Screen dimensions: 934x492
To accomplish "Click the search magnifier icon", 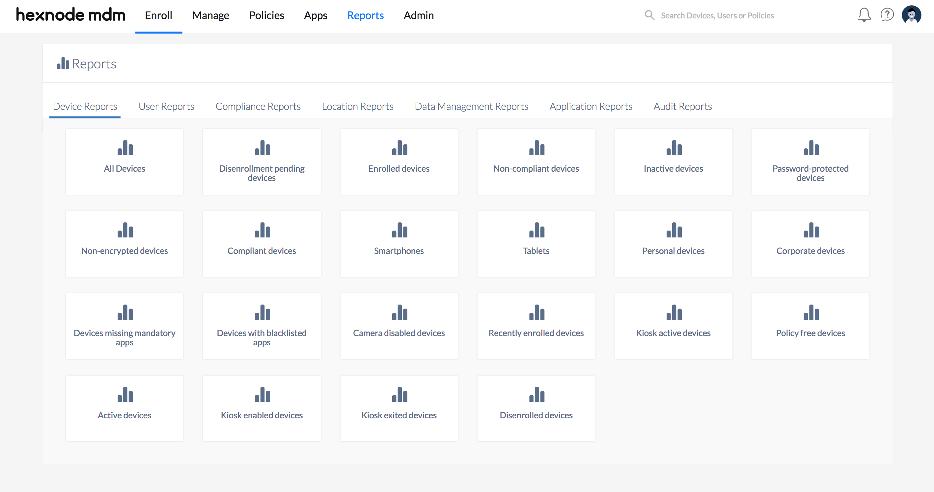I will tap(649, 15).
